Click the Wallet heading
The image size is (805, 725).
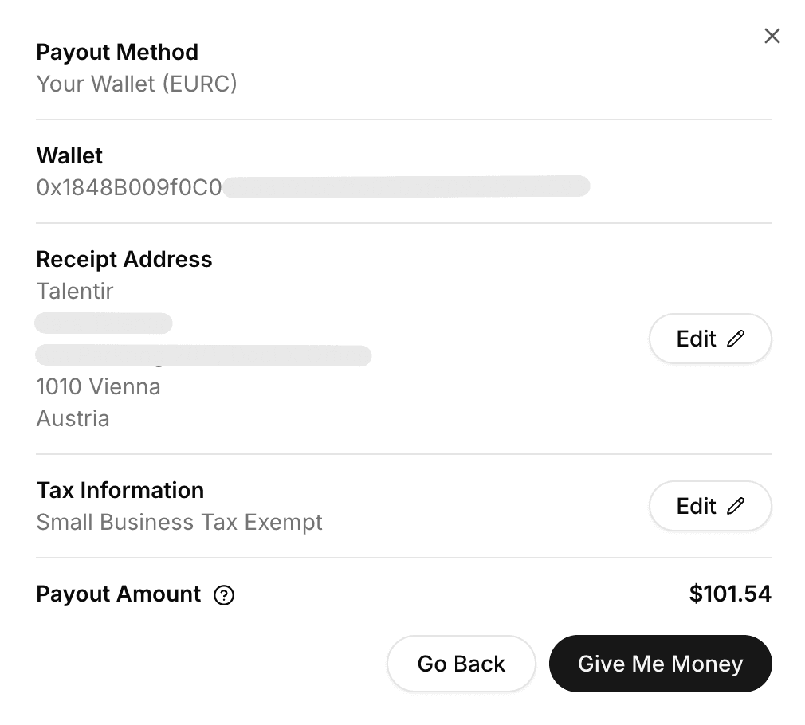[x=69, y=155]
